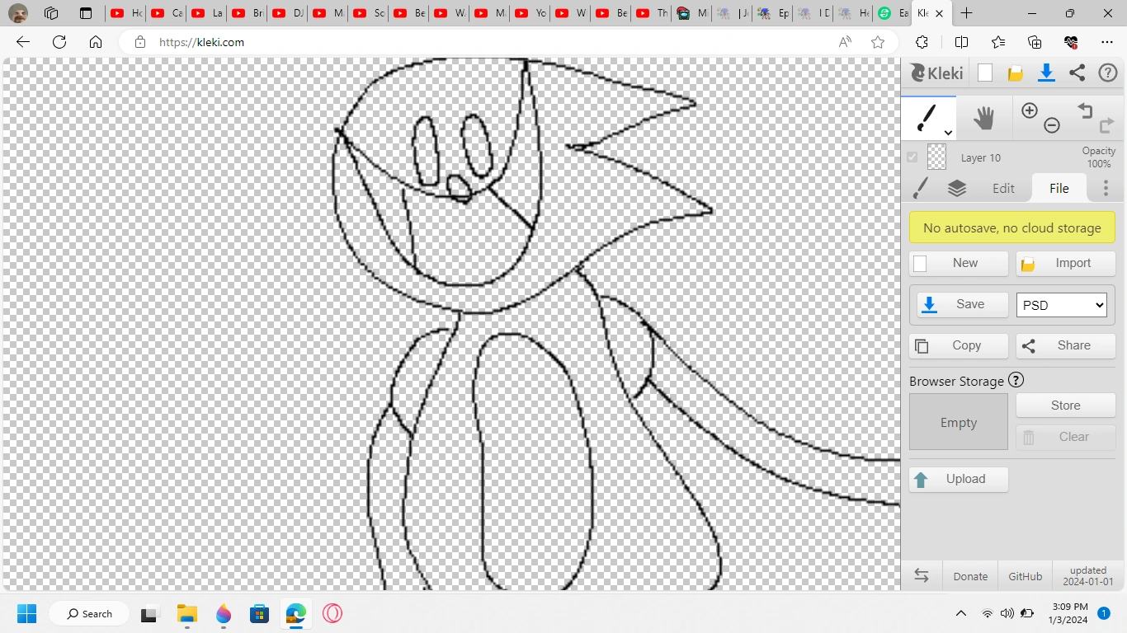
Task: Zoom out using the minus icon
Action: pos(1052,124)
